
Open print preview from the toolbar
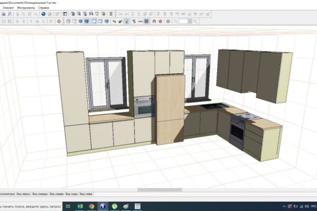10,14
